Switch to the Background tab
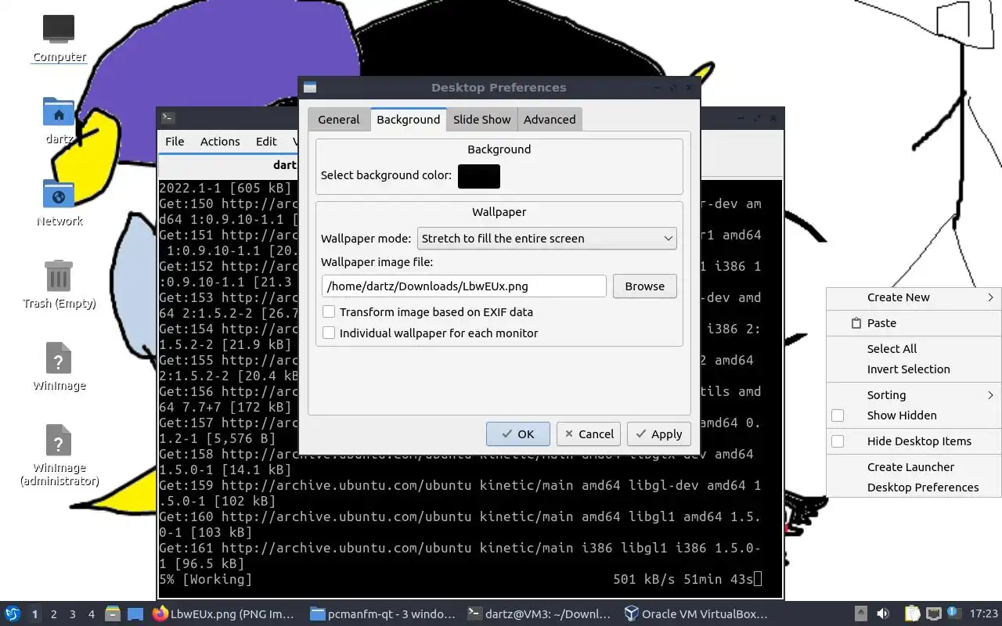Image resolution: width=1002 pixels, height=626 pixels. pyautogui.click(x=409, y=120)
